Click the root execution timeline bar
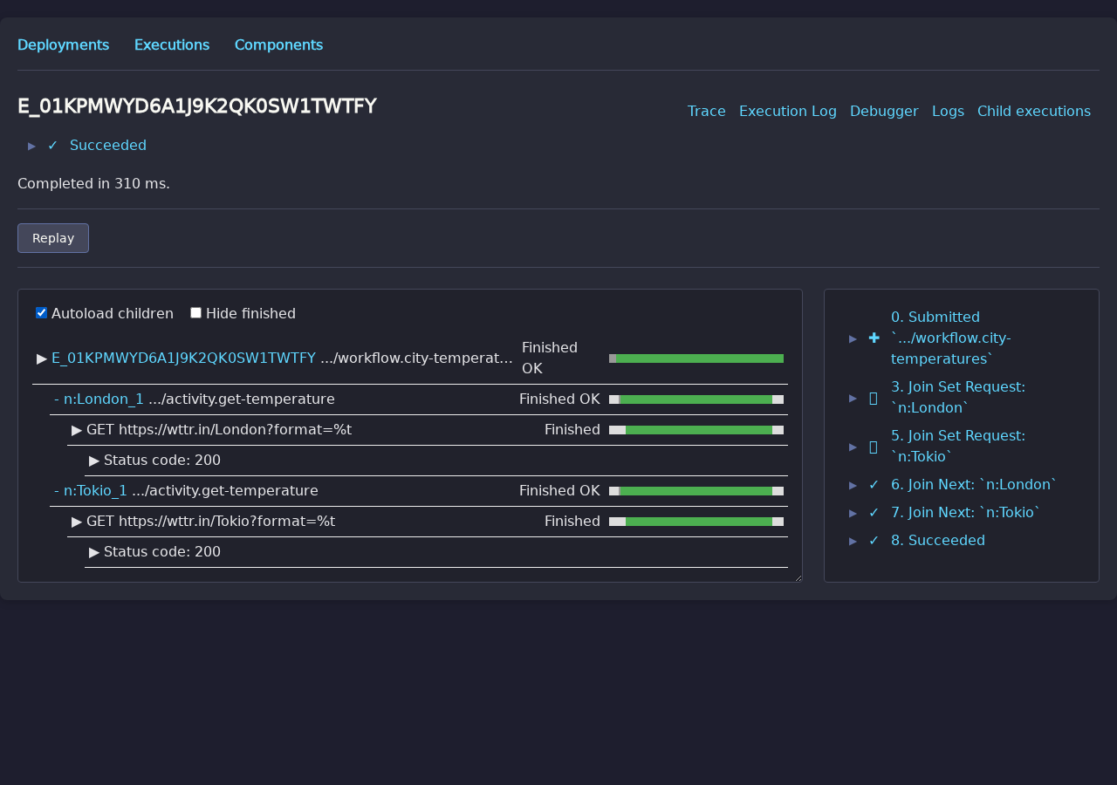 click(x=696, y=358)
